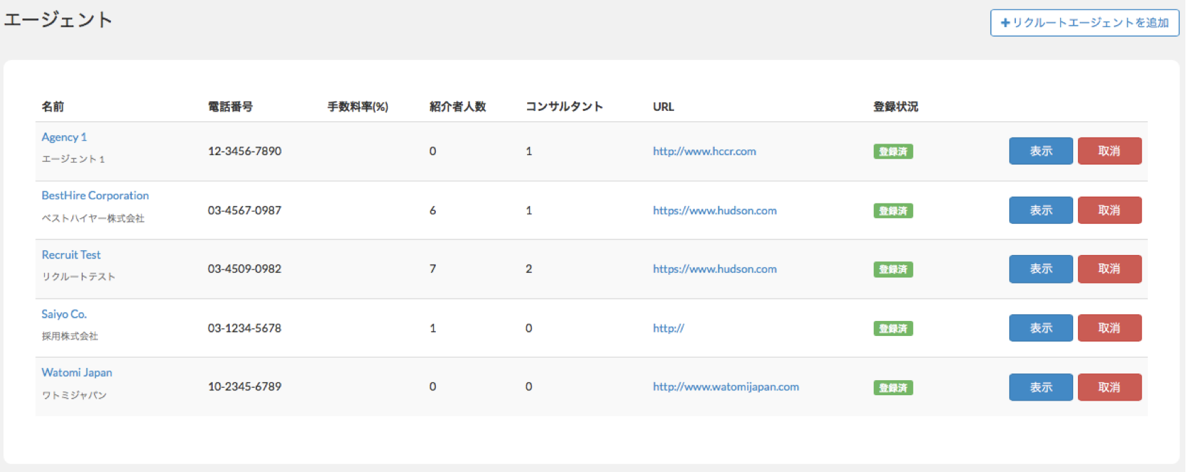Click the add recruit agent button
The width and height of the screenshot is (1186, 472).
[x=1084, y=22]
